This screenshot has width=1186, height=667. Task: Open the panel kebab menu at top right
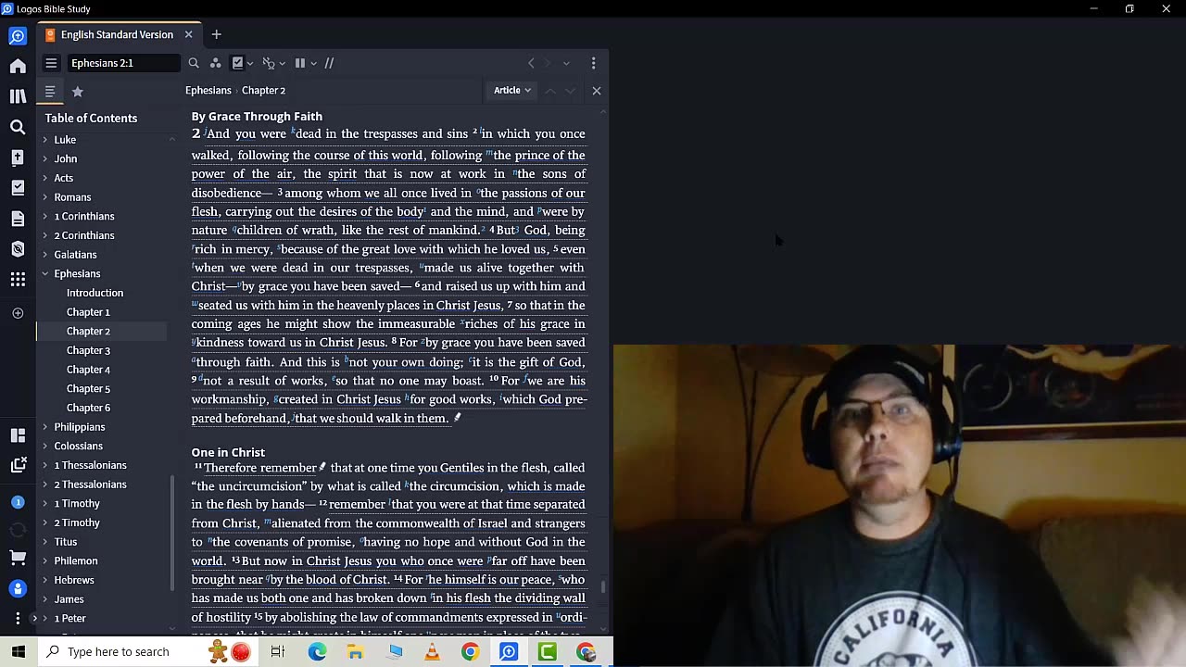click(593, 63)
